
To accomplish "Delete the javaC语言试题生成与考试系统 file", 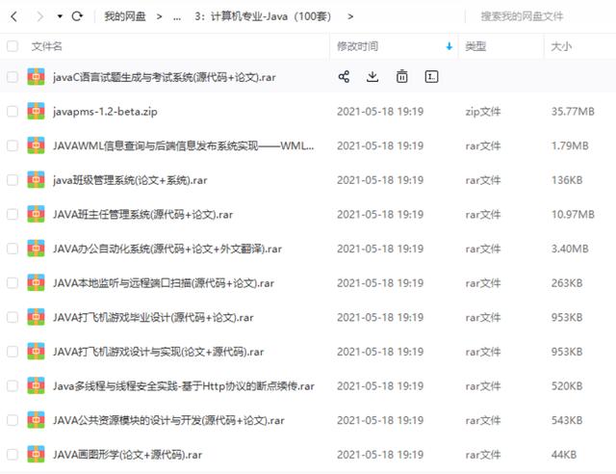I will (x=402, y=77).
